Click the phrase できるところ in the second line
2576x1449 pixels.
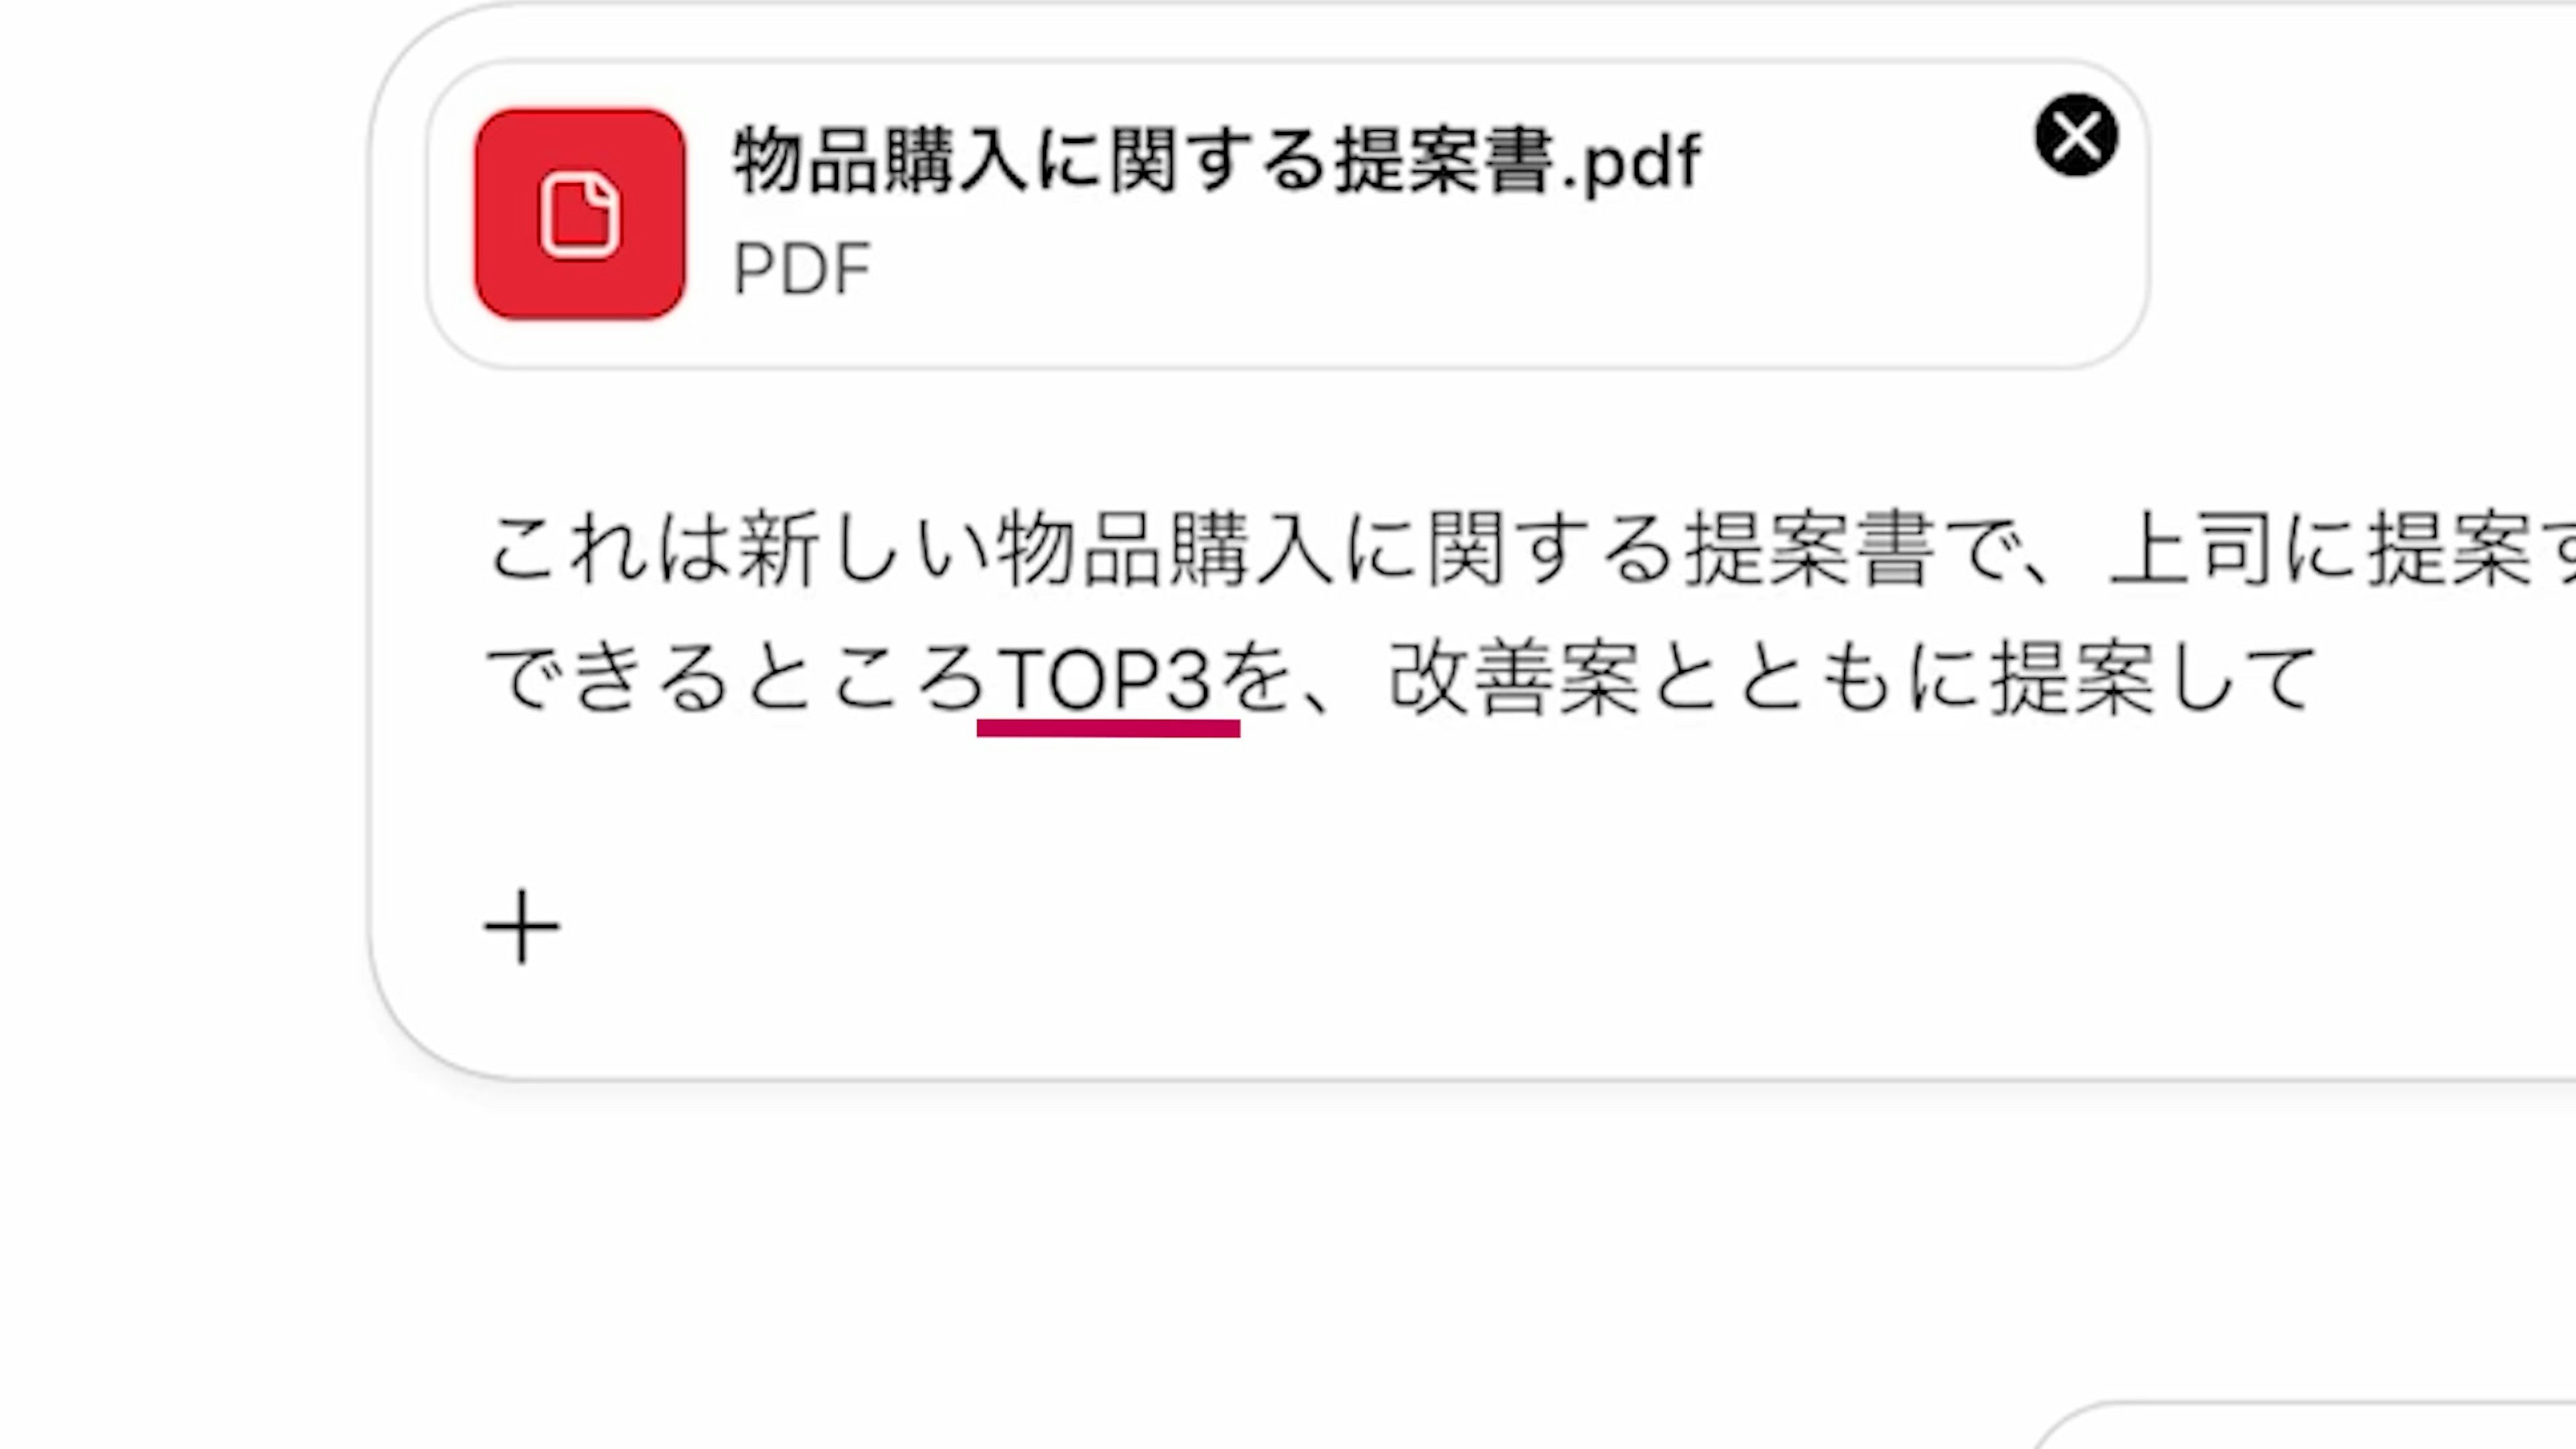point(738,679)
